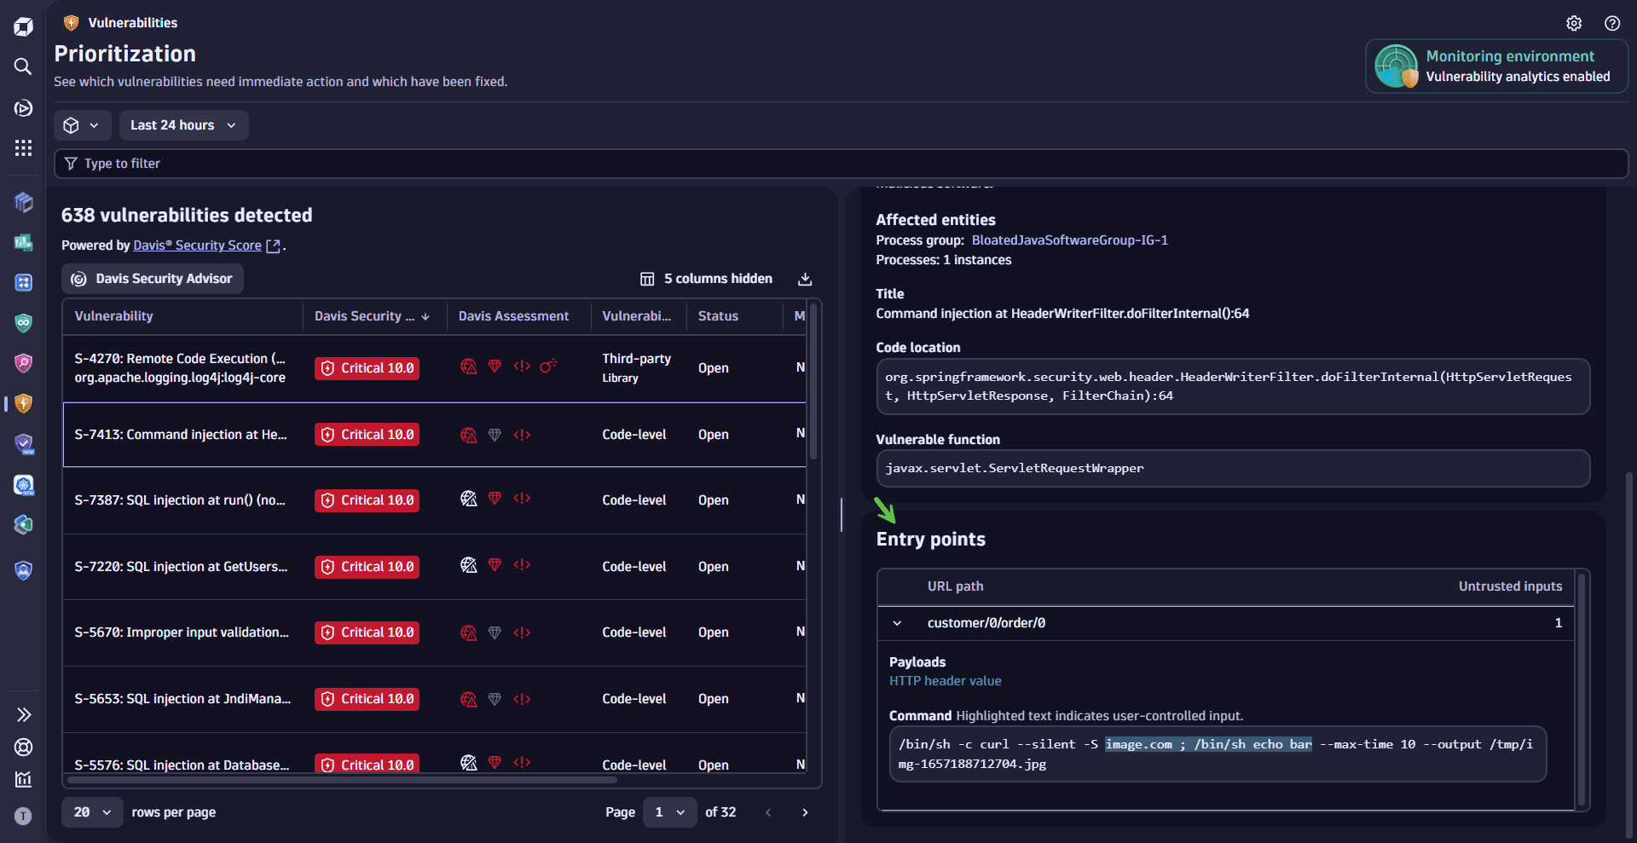Viewport: 1637px width, 843px height.
Task: Open the bar chart icon at sidebar bottom
Action: point(23,779)
